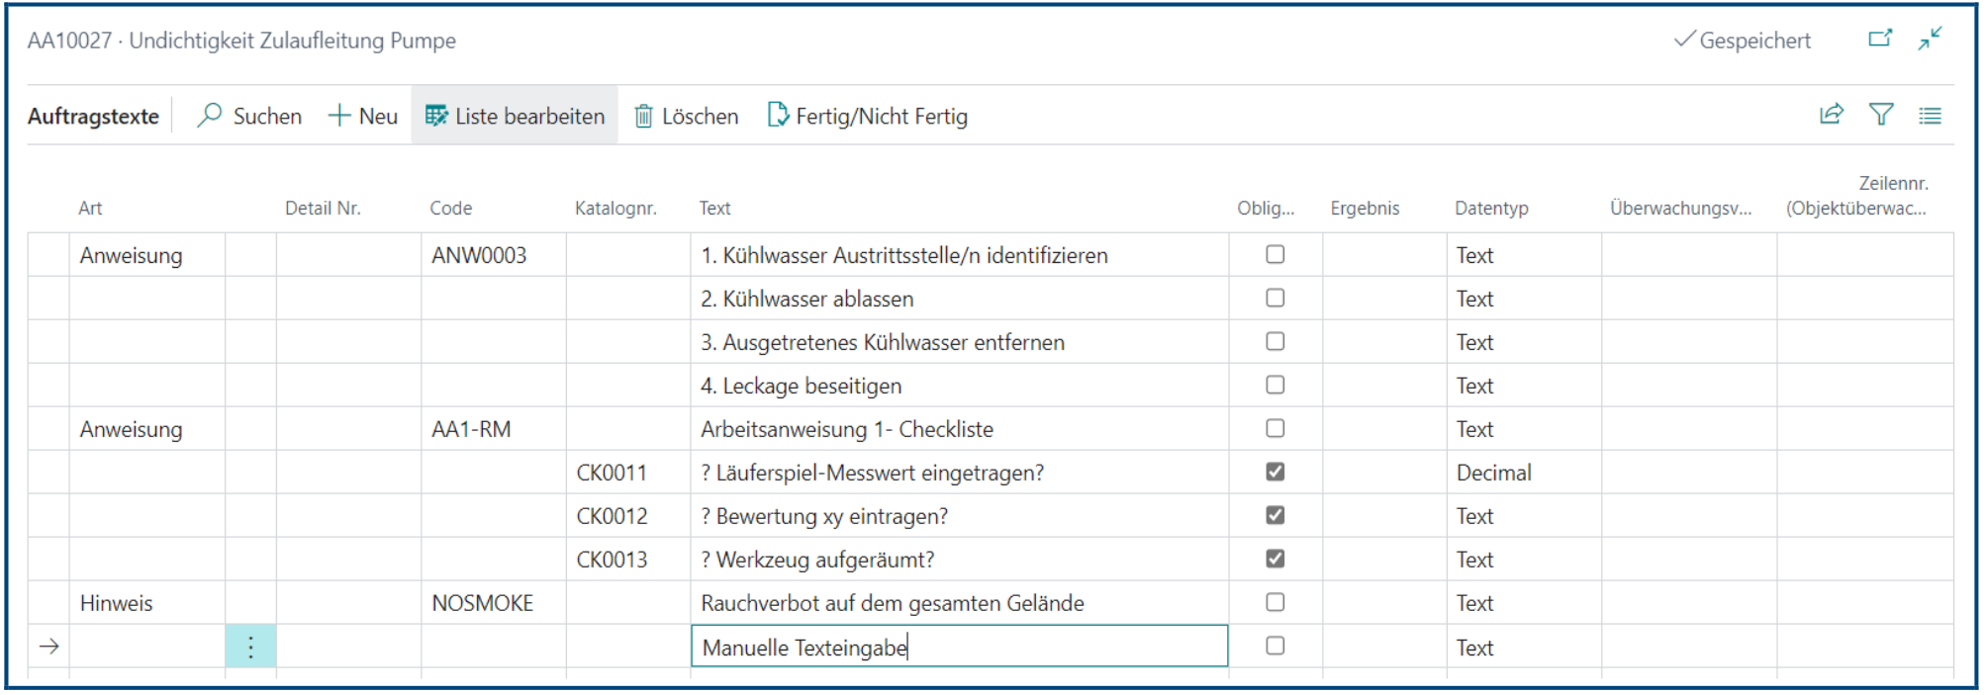
Task: Click text 'Rauchverbot auf dem gesamten Gelände'
Action: (892, 604)
